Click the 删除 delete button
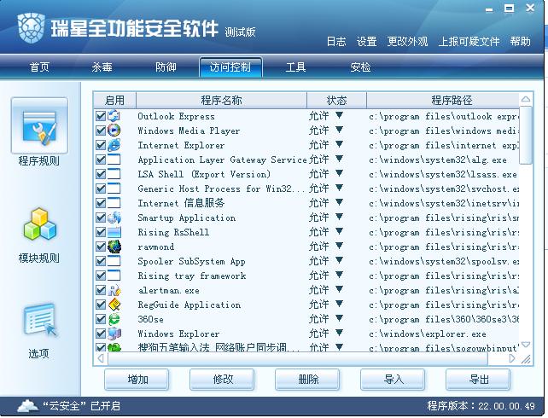Screen dimensions: 548x418 coord(307,380)
